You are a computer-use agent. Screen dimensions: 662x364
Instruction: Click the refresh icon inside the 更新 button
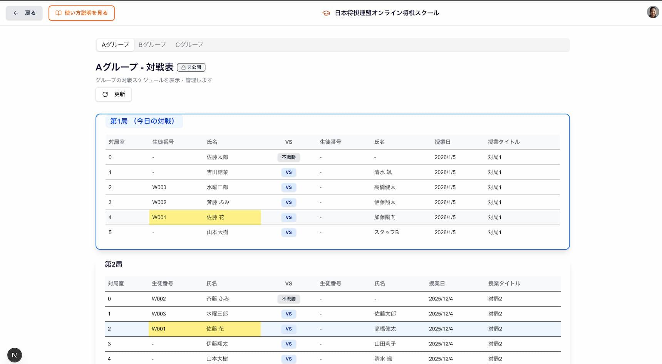(105, 94)
